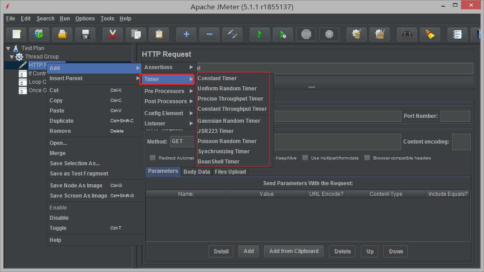
Task: Click the Copy toolbar icon
Action: (136, 34)
